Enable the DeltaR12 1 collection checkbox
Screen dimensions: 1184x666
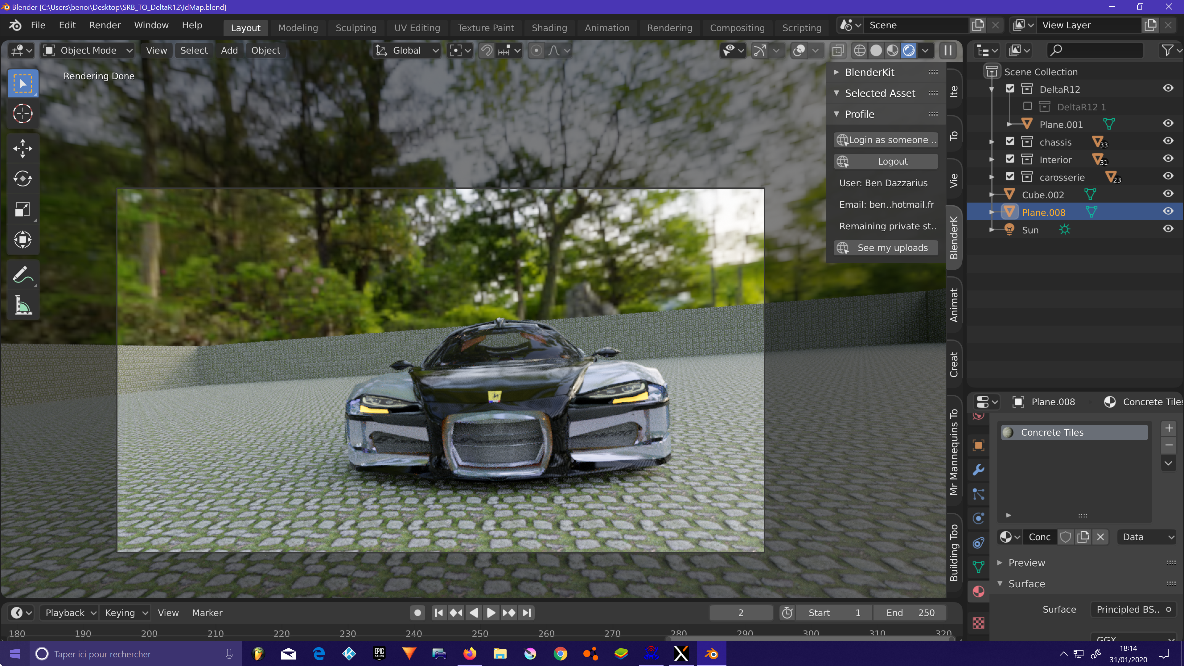[1027, 107]
